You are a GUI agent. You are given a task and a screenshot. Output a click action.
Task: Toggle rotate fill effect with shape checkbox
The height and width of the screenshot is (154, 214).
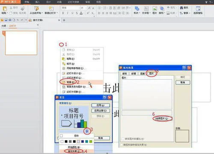point(122,145)
